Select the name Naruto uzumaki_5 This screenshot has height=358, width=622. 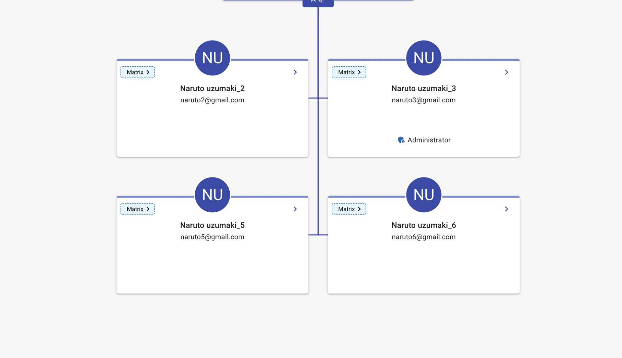pyautogui.click(x=212, y=225)
